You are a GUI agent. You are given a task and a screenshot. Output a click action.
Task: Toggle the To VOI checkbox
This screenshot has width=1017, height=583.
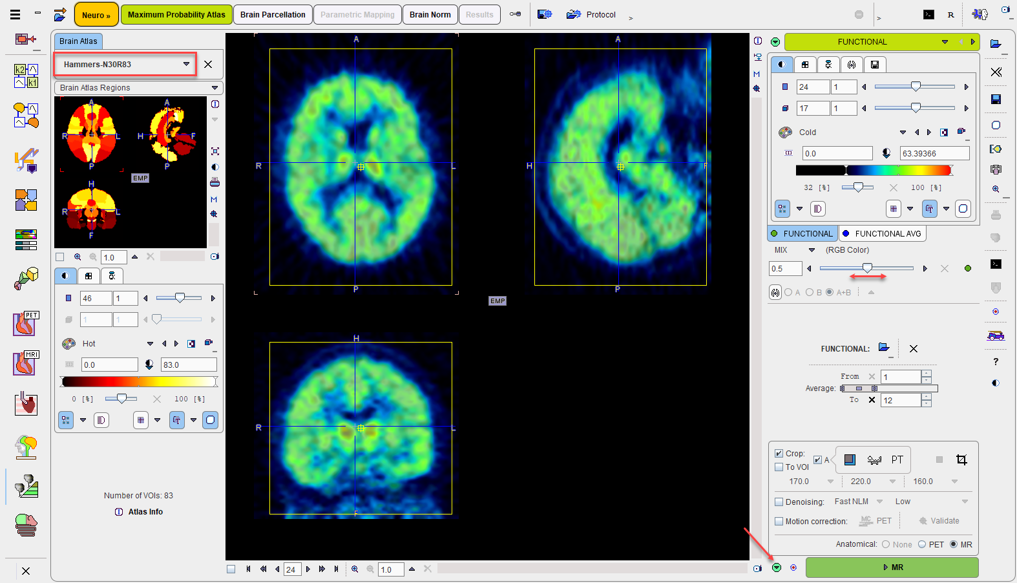coord(779,467)
